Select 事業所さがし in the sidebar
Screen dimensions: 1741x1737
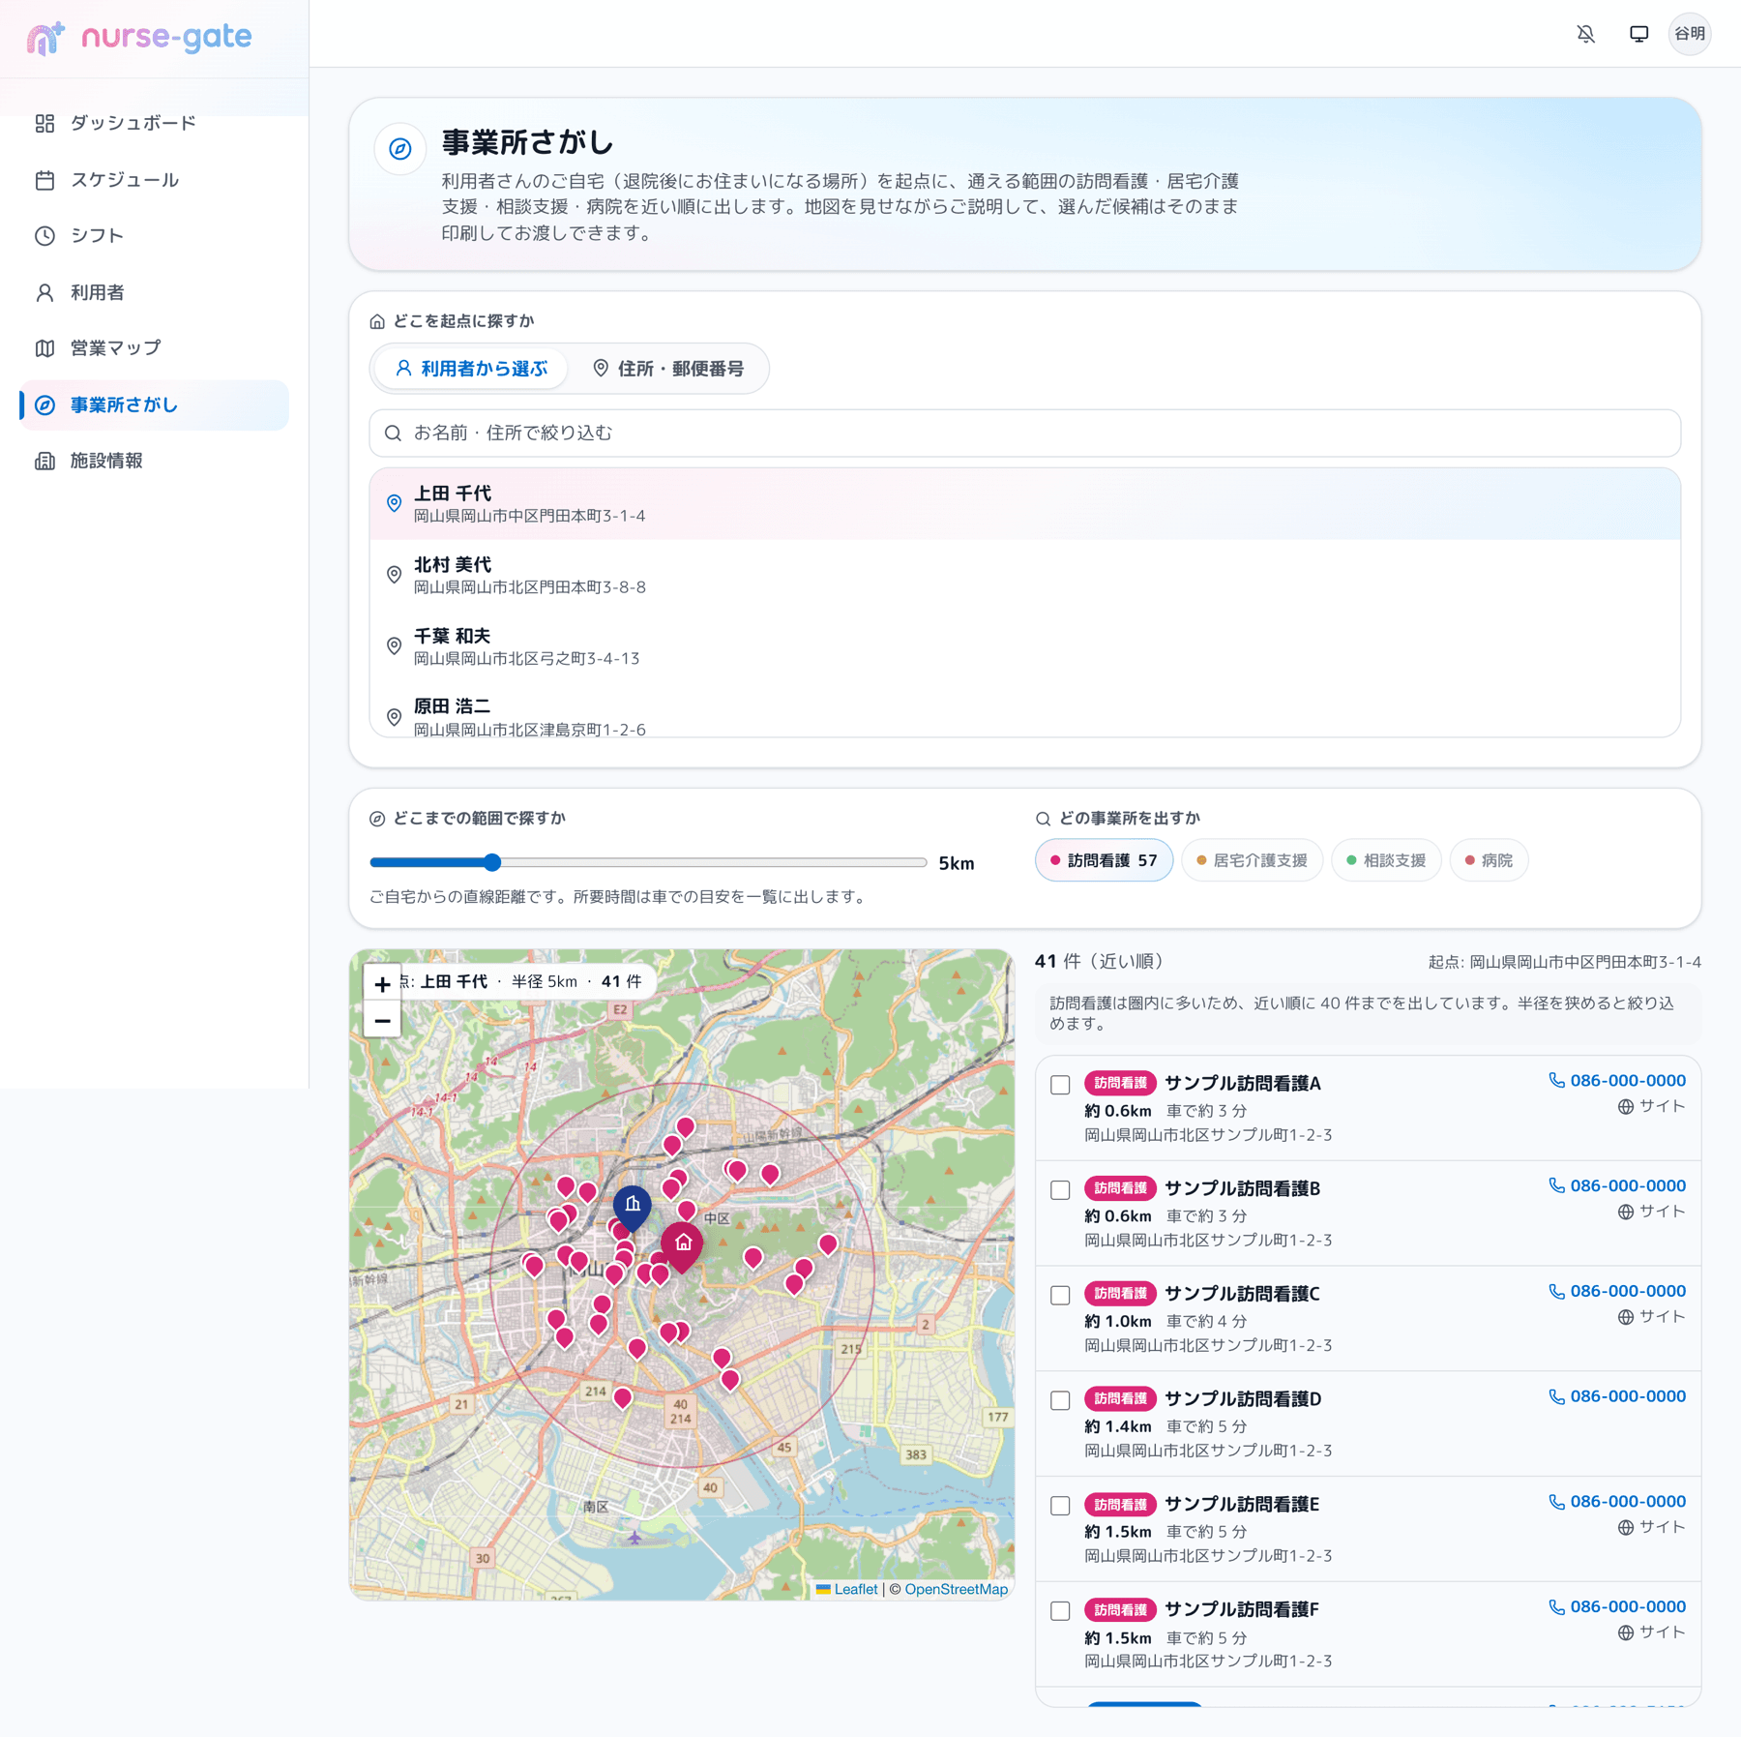(154, 405)
